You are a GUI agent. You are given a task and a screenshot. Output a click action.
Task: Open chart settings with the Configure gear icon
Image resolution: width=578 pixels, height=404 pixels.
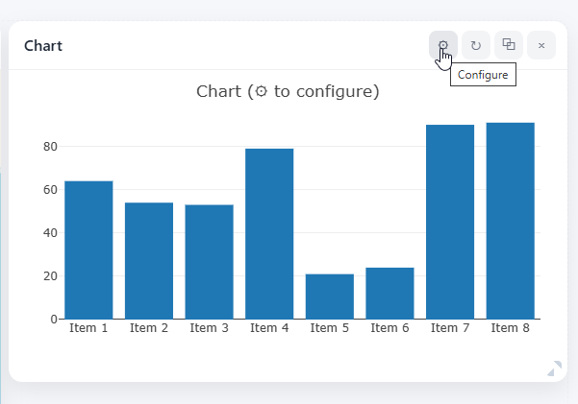(x=443, y=45)
